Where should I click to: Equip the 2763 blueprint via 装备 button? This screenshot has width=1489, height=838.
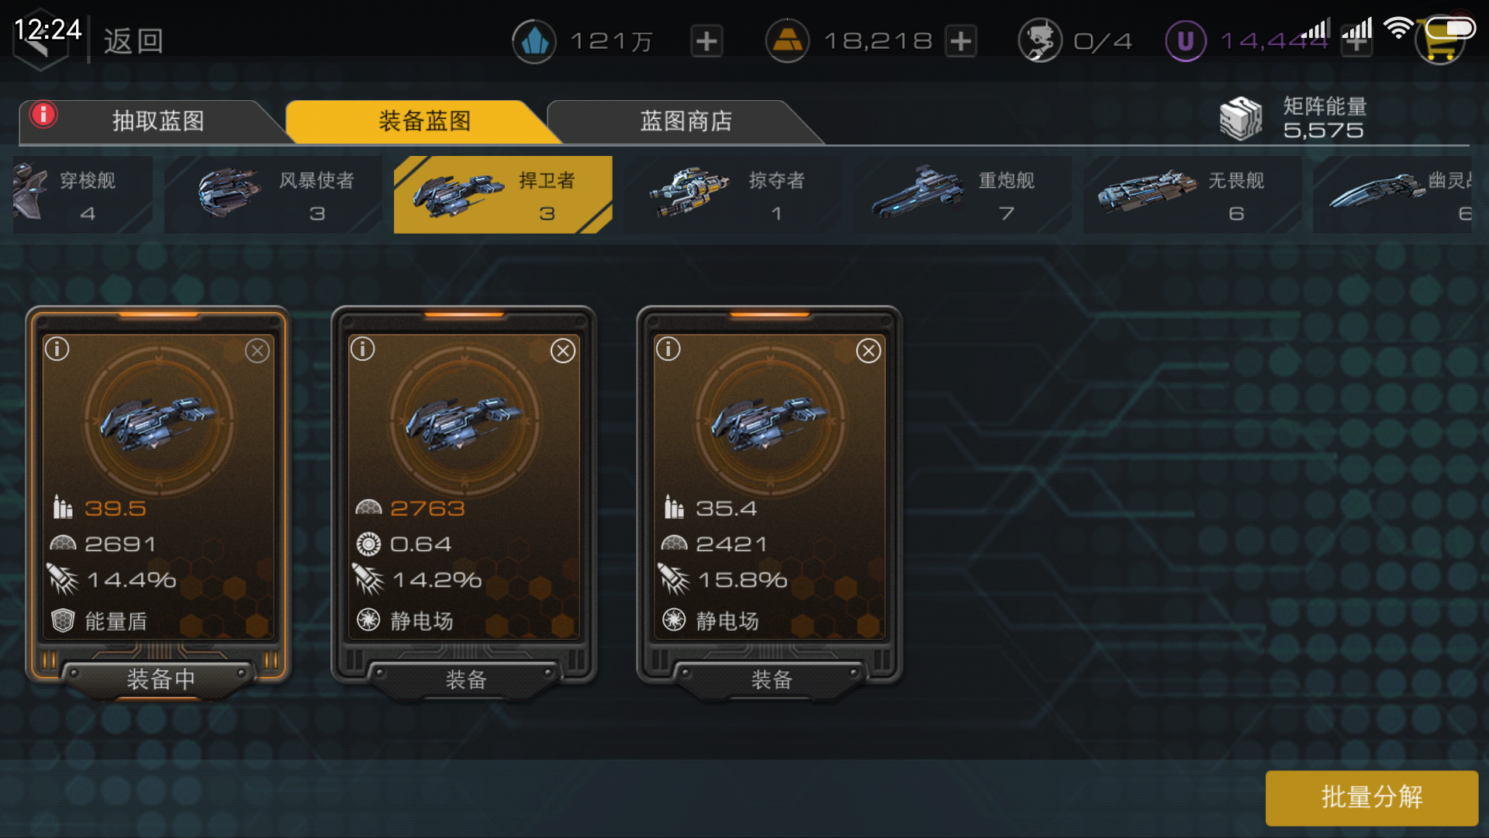(465, 680)
